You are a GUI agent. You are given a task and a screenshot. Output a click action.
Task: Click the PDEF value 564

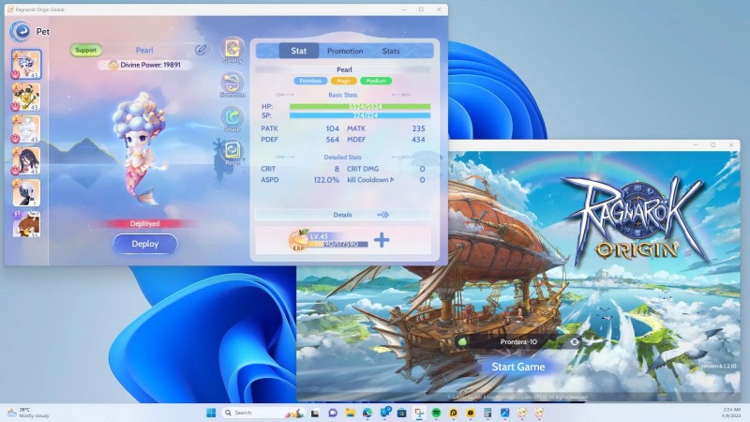pyautogui.click(x=333, y=140)
